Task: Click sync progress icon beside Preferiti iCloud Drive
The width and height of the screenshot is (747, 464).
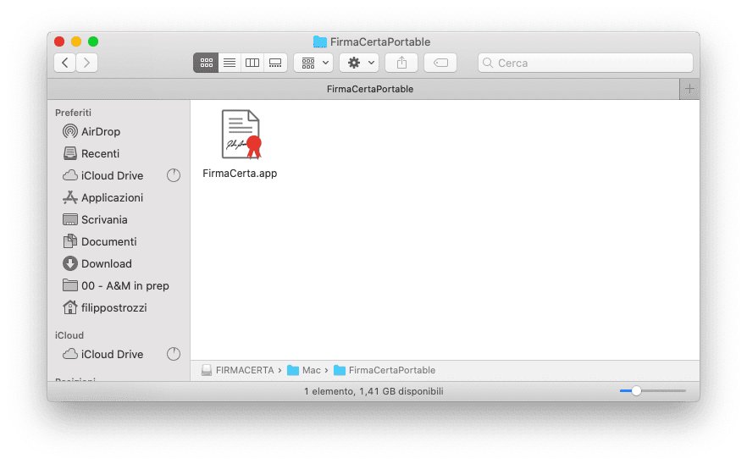Action: (174, 175)
